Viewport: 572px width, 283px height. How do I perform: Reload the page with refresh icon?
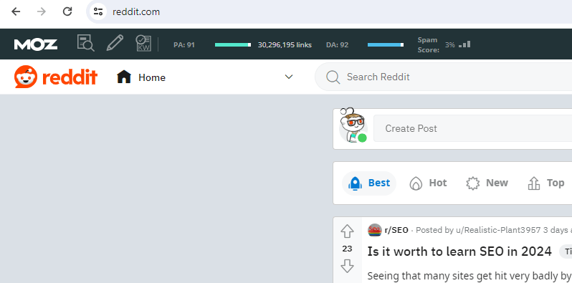67,11
